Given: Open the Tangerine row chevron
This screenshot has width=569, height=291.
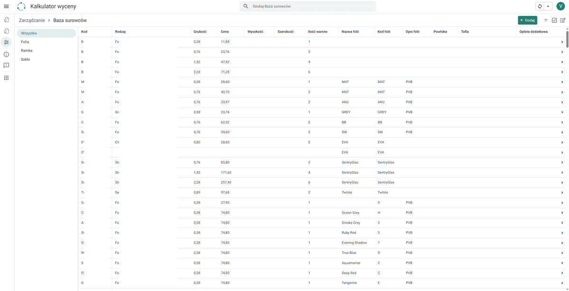Looking at the screenshot, I should pos(562,283).
